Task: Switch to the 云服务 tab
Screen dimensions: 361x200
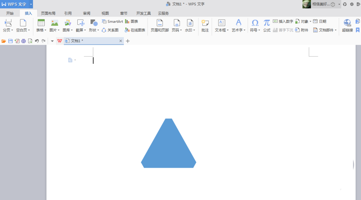Action: point(164,13)
